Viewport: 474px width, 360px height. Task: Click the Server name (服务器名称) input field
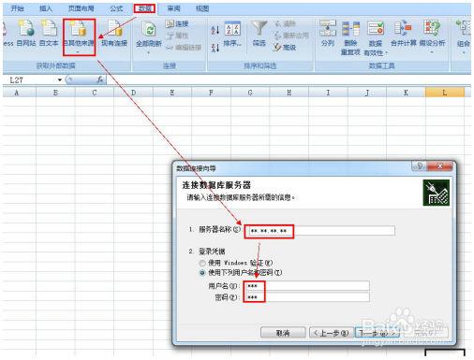coord(319,231)
